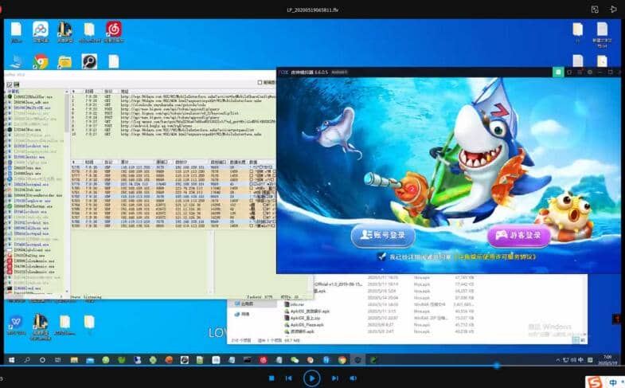Open the Cortana circle on the taskbar

(x=42, y=360)
